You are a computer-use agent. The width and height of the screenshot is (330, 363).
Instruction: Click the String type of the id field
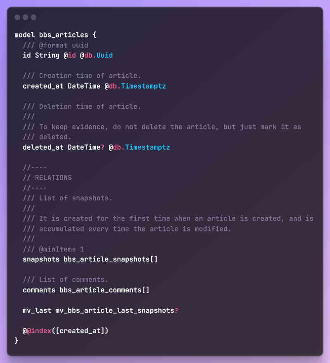(x=47, y=55)
